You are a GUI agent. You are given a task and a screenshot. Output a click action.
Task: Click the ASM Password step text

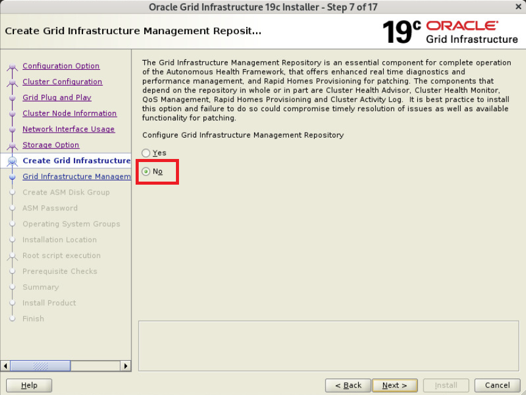50,208
